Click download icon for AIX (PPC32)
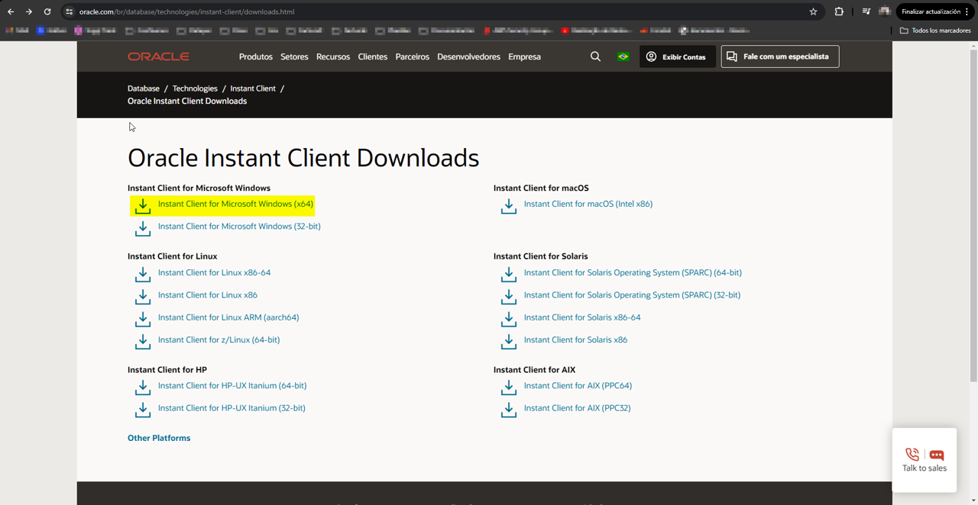Screen dimensions: 978x505 509,410
